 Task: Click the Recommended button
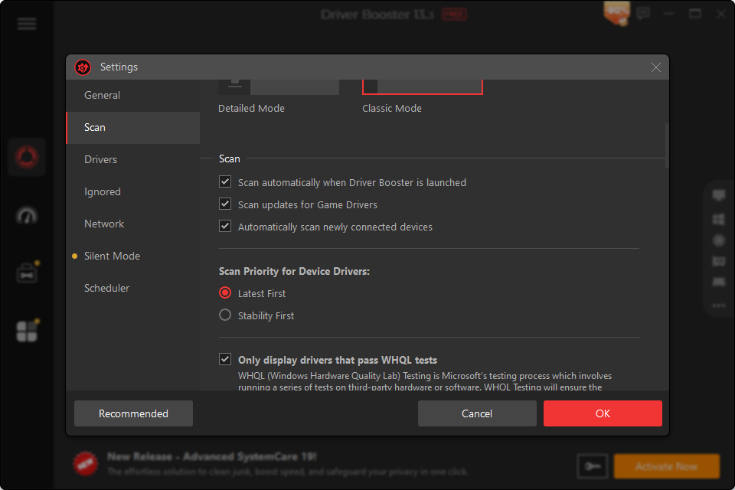(x=133, y=413)
